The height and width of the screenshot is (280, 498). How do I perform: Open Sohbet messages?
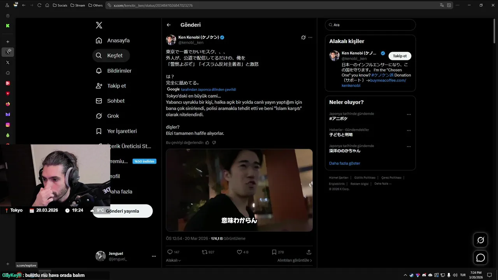(x=110, y=101)
